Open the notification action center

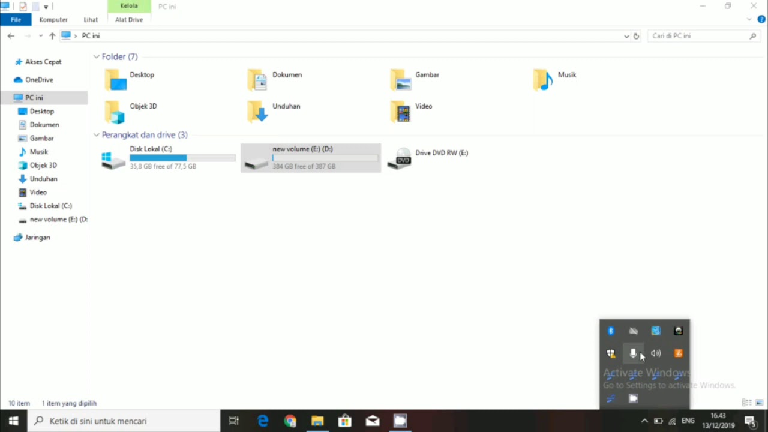[x=750, y=421]
